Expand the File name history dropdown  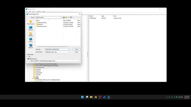[x=69, y=49]
